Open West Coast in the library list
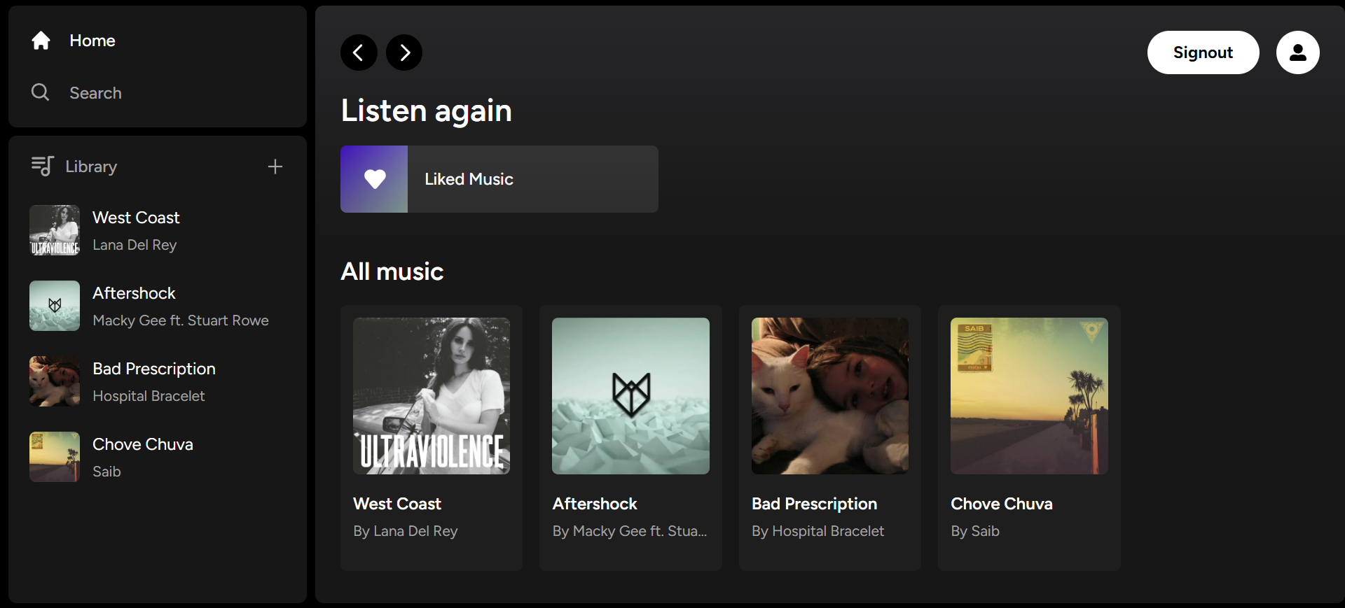 point(158,230)
